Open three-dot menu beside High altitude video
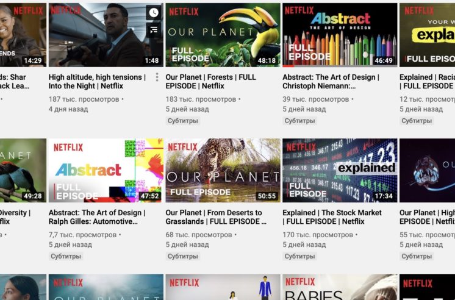 point(157,77)
